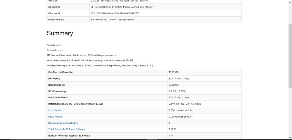Open the Decommissioning Nodes link
Viewport: 292px width, 140px height.
click(63, 123)
